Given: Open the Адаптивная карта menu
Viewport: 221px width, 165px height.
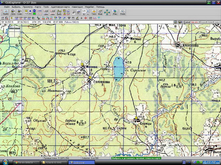Looking at the screenshot, I should click(61, 7).
